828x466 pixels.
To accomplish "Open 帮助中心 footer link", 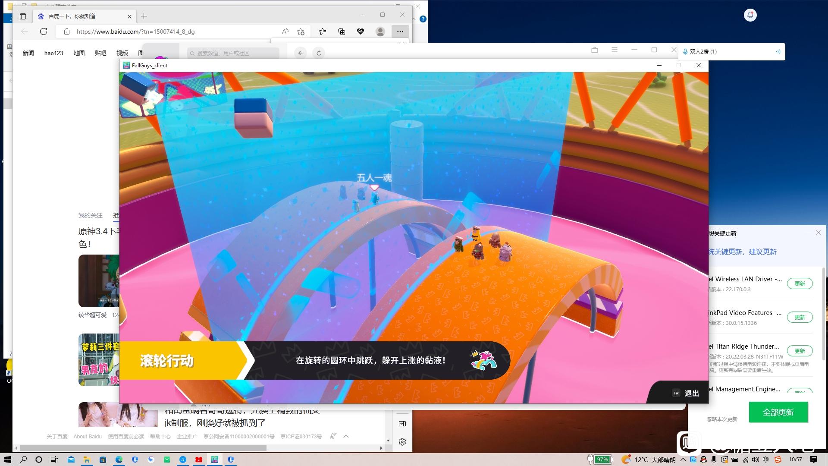I will [x=160, y=437].
